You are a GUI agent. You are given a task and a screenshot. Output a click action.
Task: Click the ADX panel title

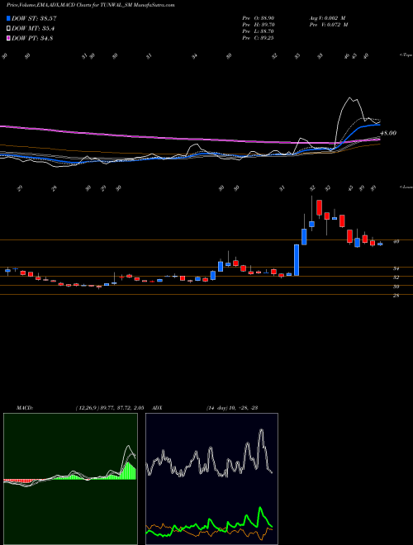coord(157,408)
